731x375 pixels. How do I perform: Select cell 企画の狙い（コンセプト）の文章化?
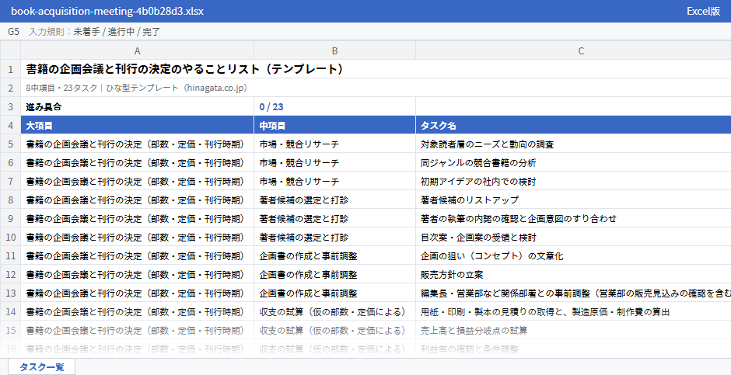point(573,256)
